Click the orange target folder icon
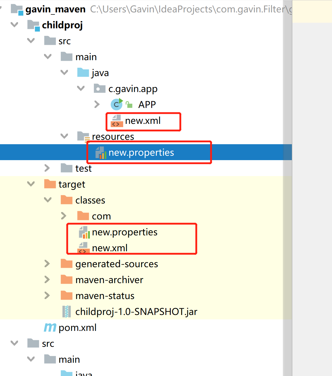The image size is (332, 376). tap(50, 184)
